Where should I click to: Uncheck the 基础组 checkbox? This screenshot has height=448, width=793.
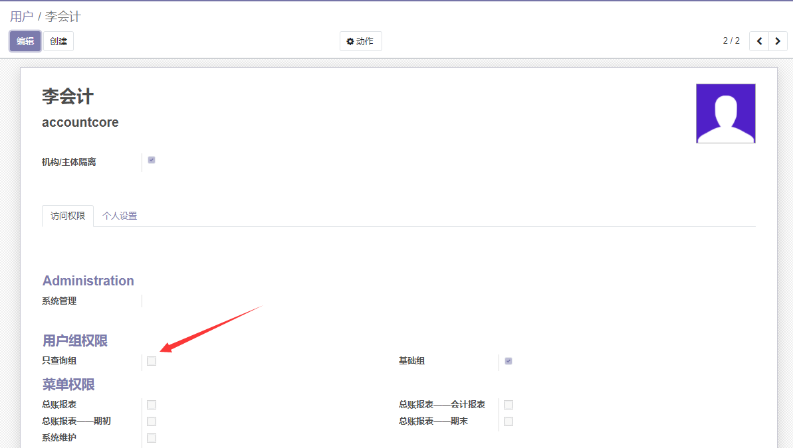pyautogui.click(x=509, y=361)
